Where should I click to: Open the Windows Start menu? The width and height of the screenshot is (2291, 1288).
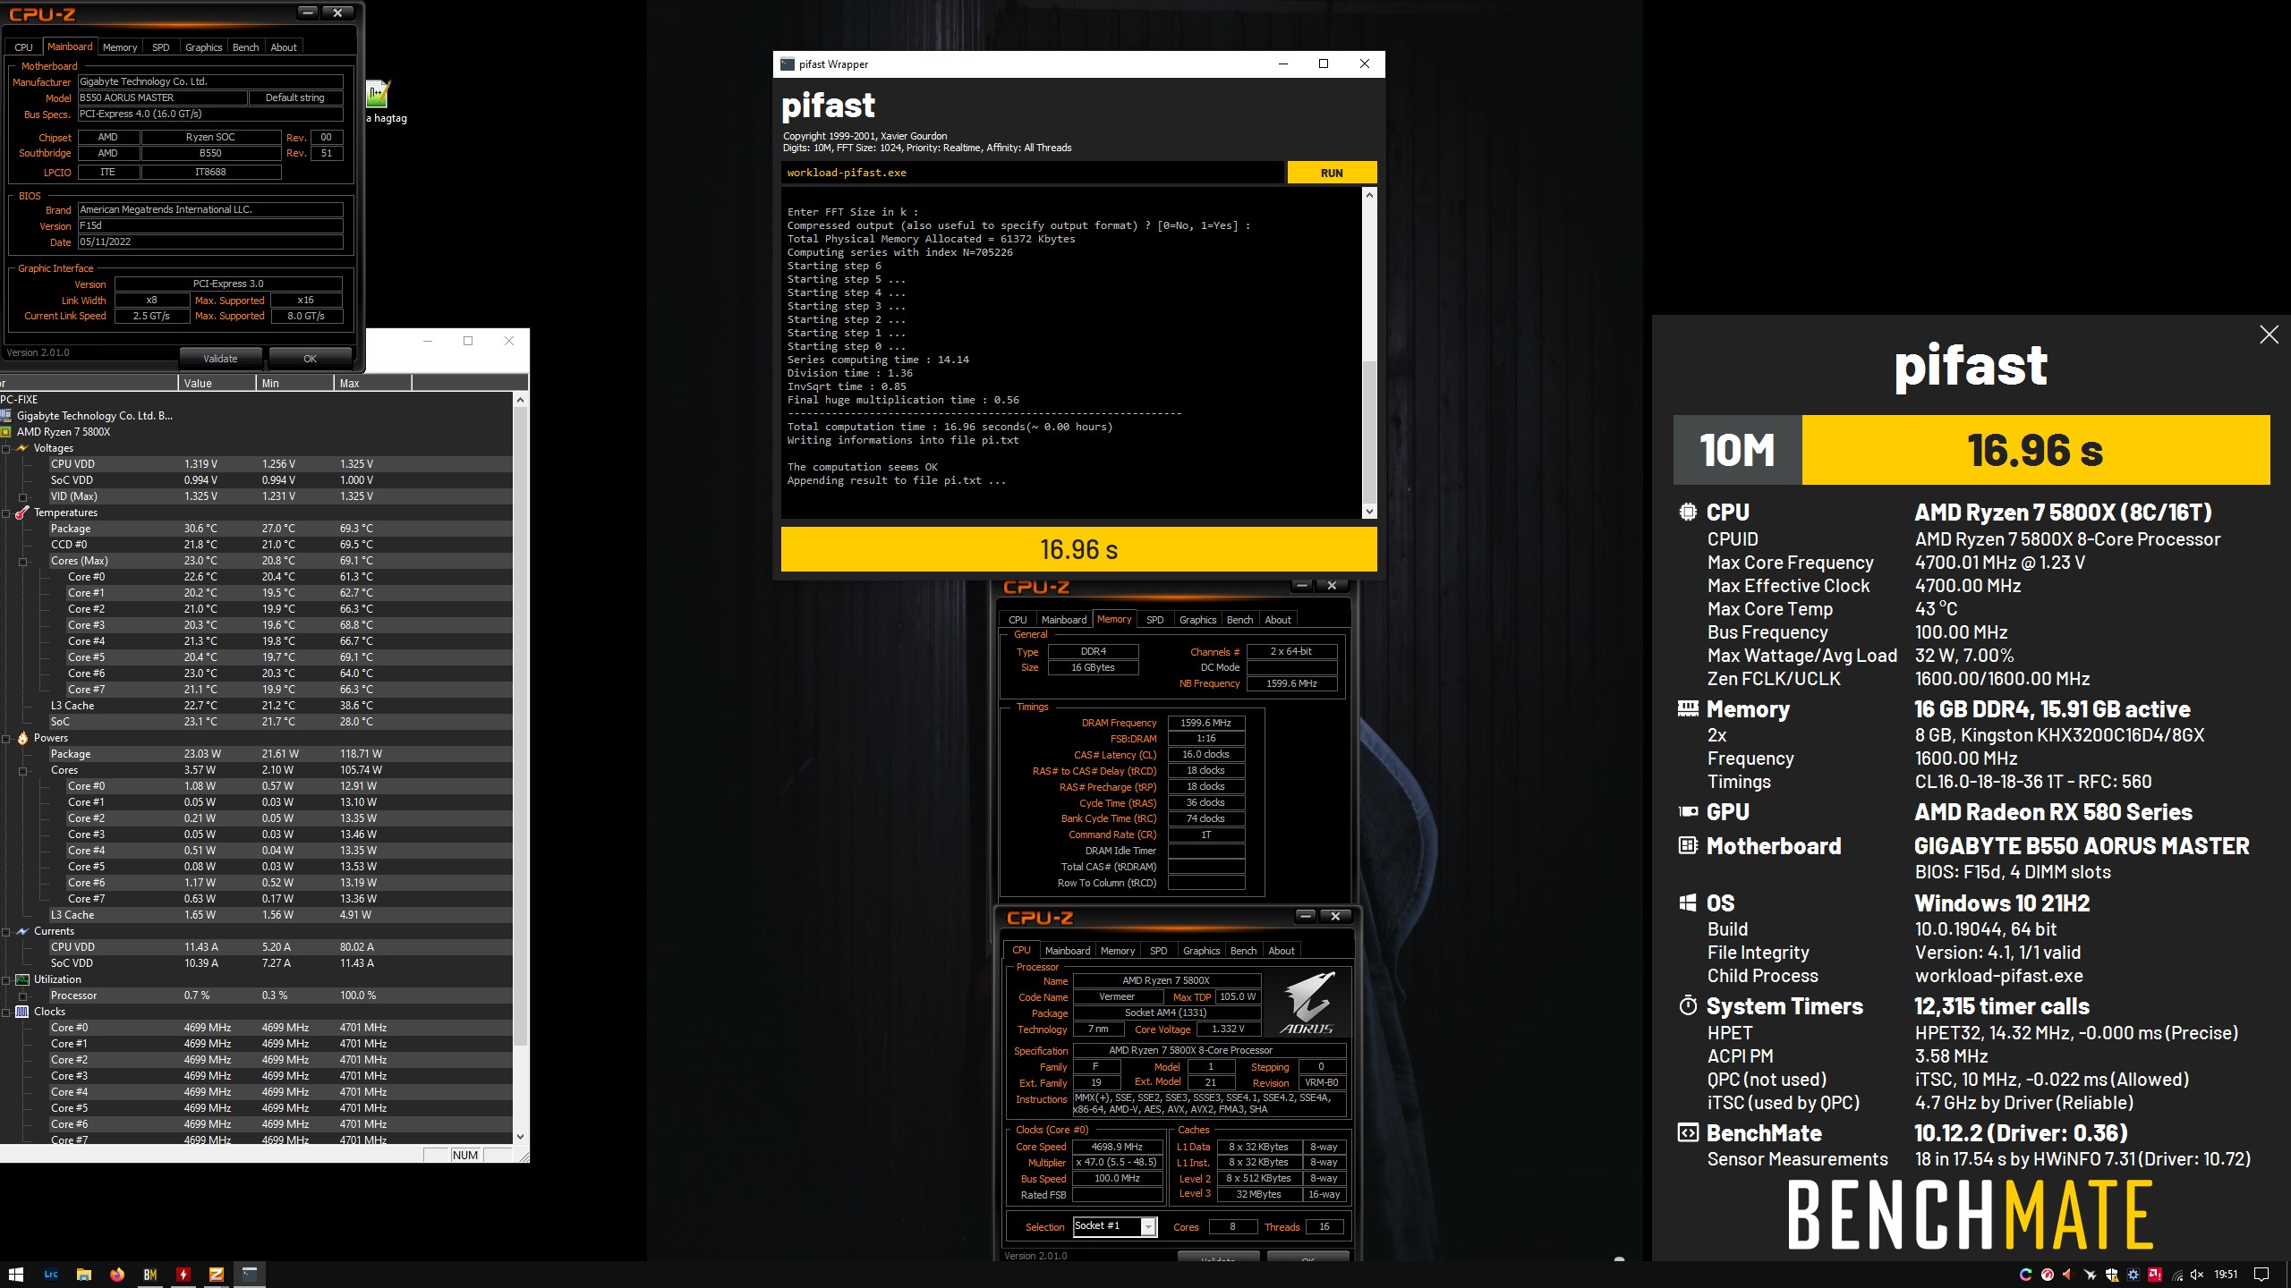[15, 1275]
